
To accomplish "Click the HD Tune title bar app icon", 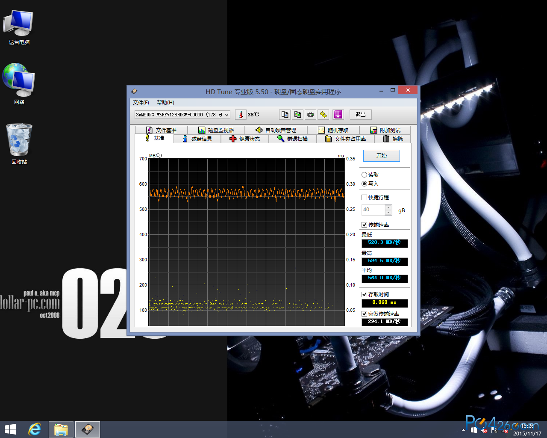I will [x=134, y=92].
